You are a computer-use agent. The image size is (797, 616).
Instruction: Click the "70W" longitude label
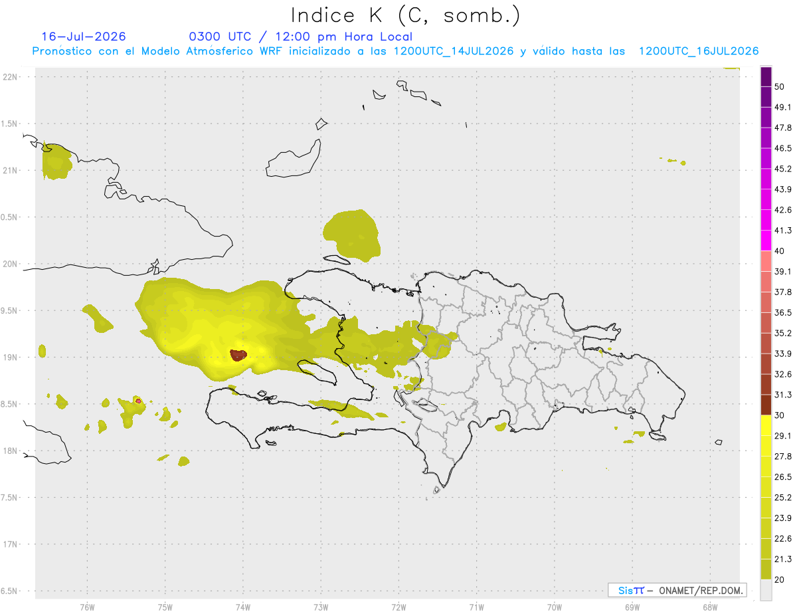[555, 607]
